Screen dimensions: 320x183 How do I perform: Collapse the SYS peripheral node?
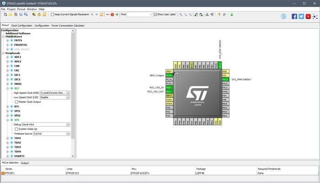click(x=8, y=120)
